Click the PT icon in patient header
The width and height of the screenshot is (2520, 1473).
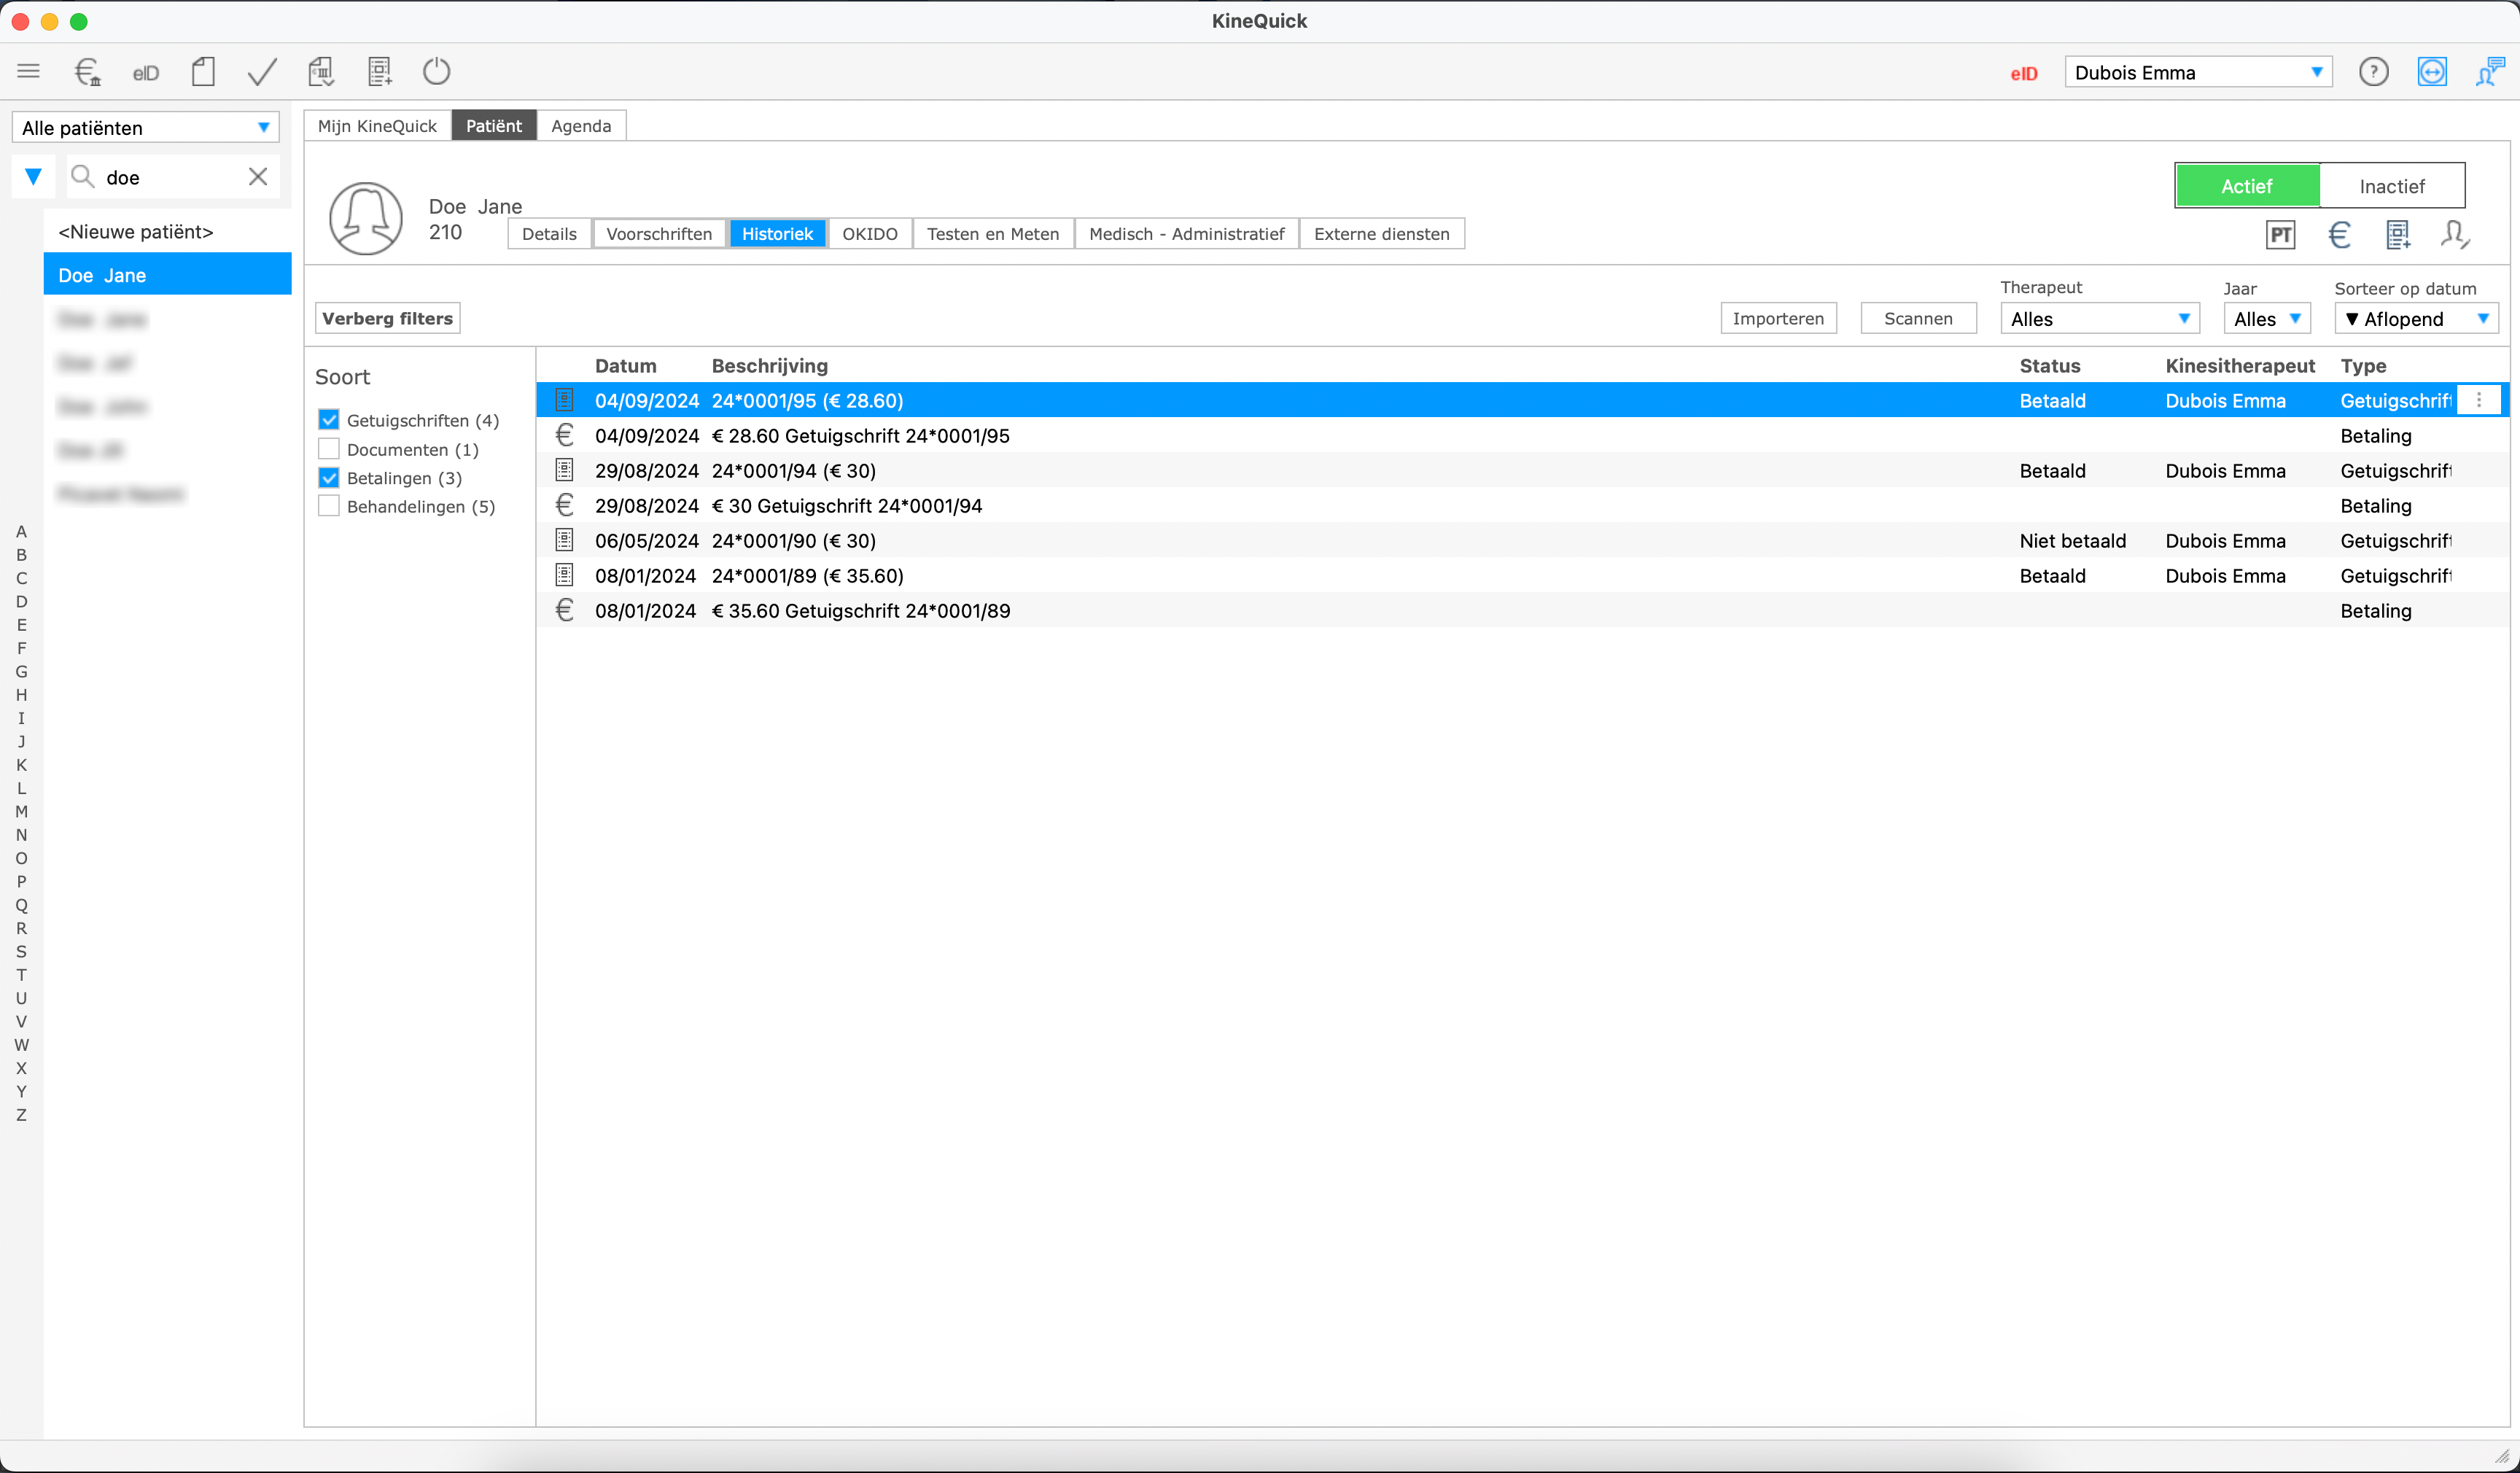tap(2281, 235)
